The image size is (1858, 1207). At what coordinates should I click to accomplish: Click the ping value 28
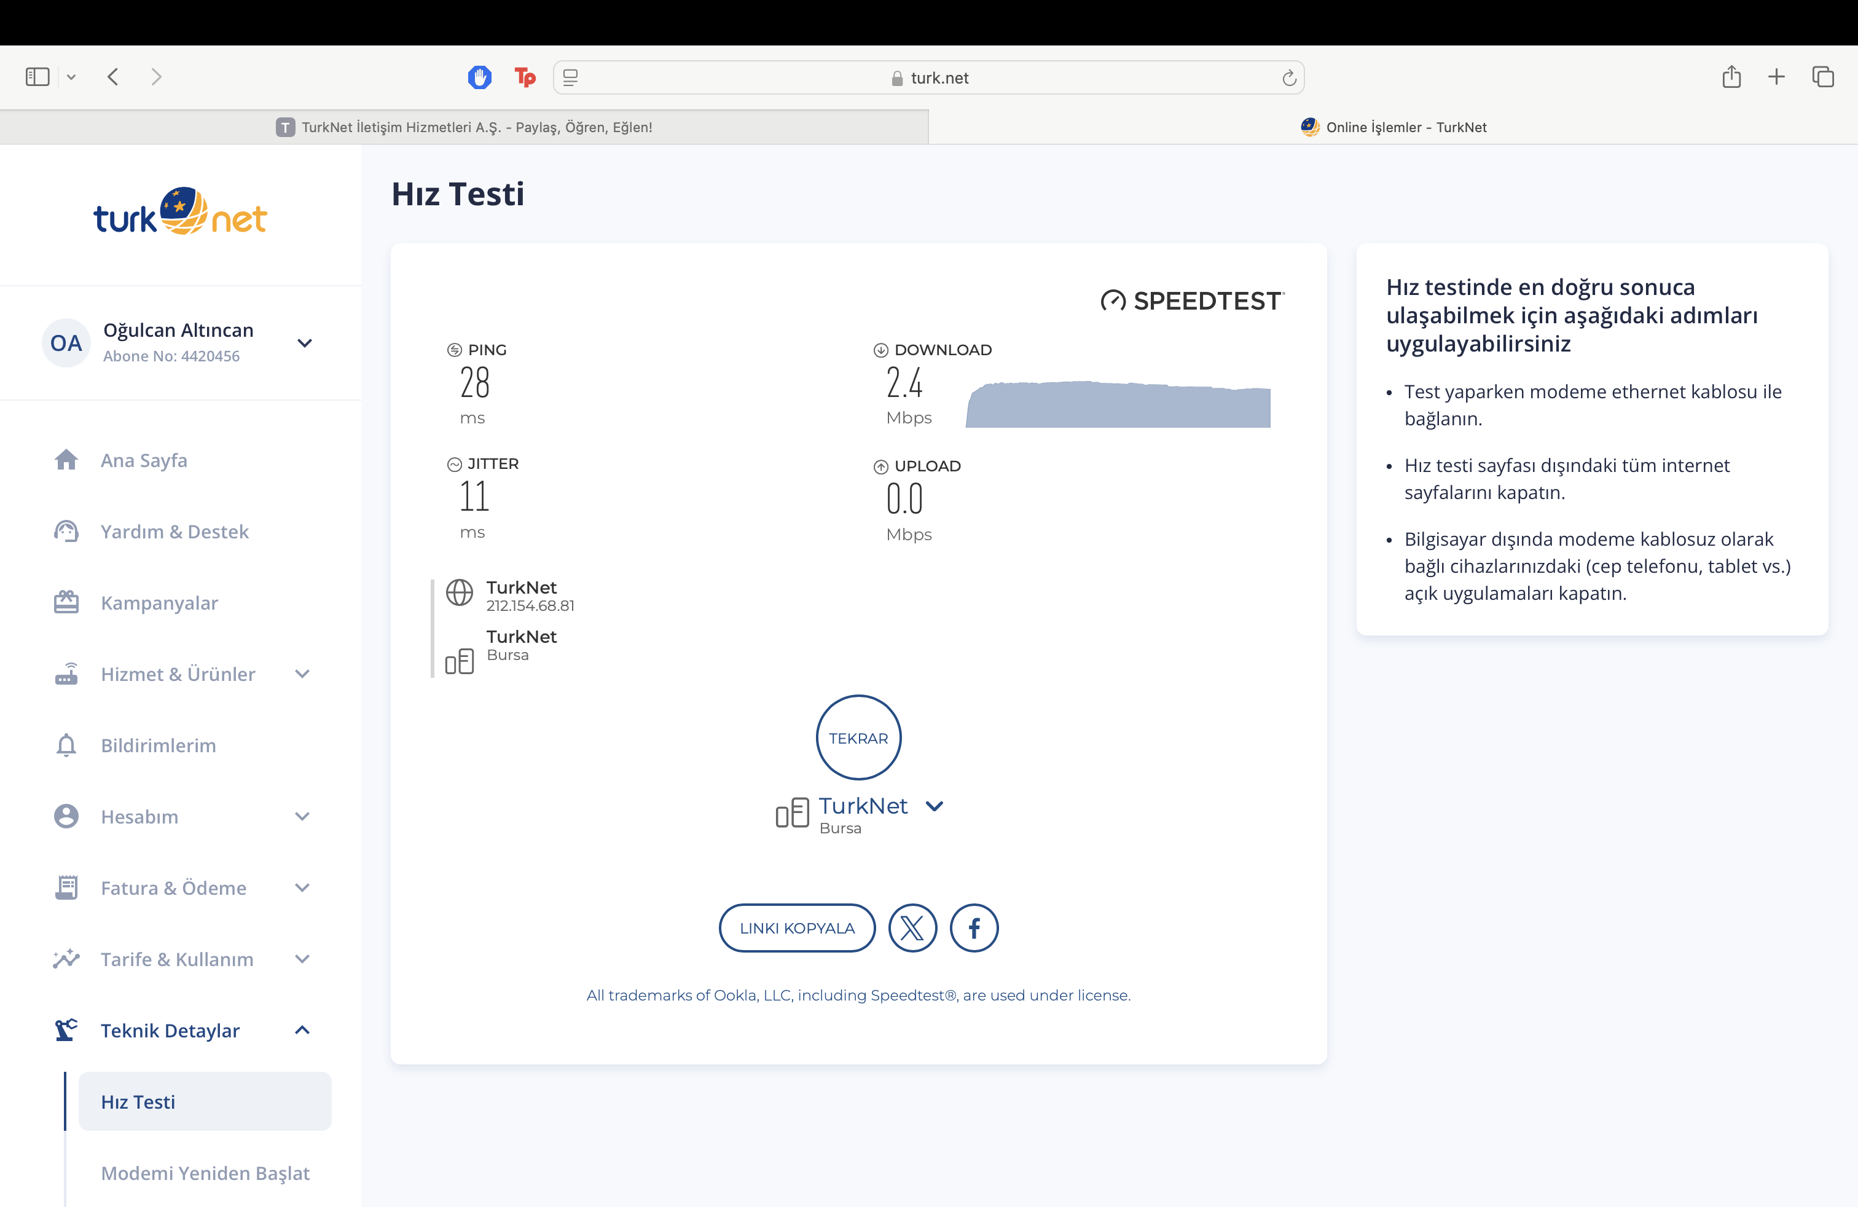pos(475,382)
